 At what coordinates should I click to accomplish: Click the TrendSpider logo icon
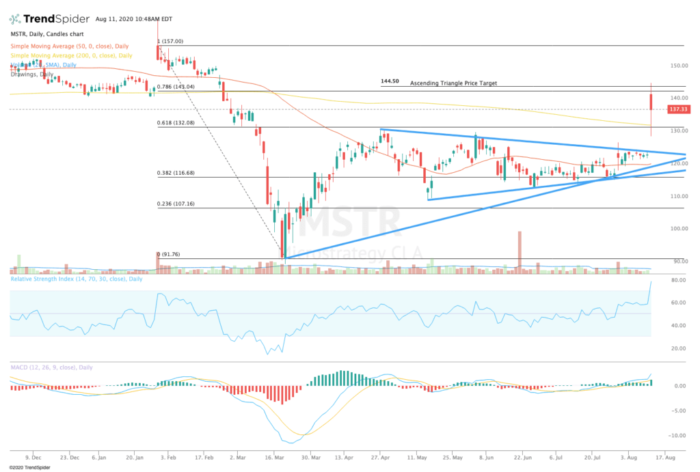[15, 18]
